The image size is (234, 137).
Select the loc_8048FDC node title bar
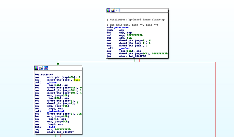[x=58, y=68]
